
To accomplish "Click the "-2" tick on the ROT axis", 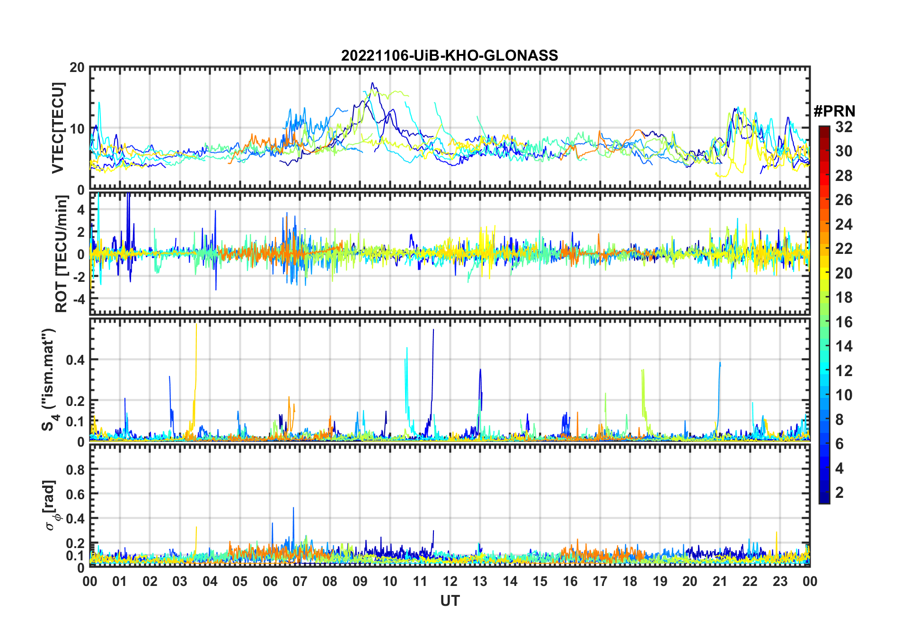I will (x=78, y=277).
